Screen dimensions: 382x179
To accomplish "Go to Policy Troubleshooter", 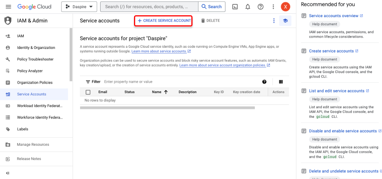I will (35, 59).
